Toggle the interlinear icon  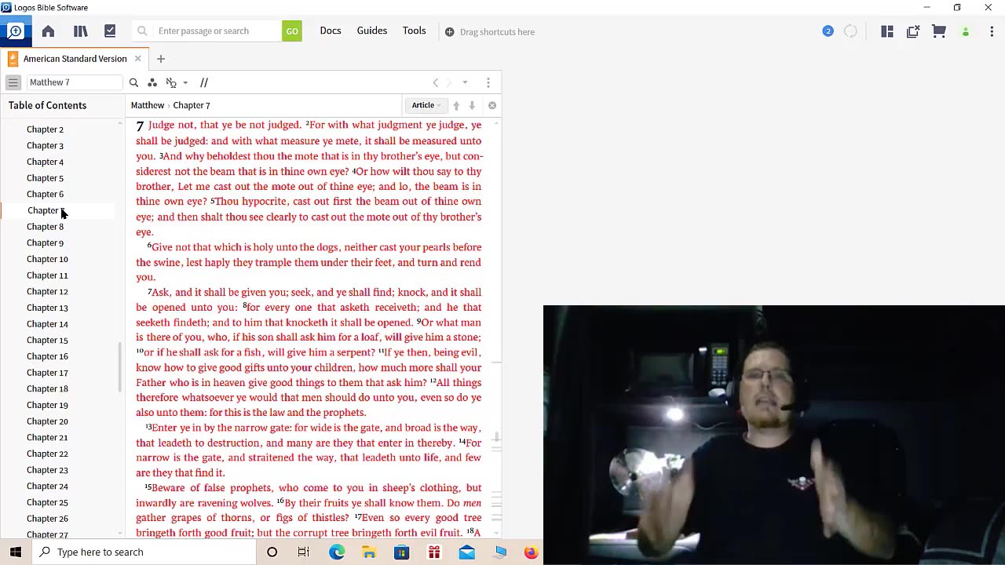pos(172,82)
